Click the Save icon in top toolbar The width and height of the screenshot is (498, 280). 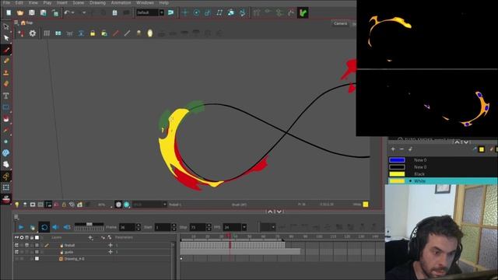tap(31, 12)
